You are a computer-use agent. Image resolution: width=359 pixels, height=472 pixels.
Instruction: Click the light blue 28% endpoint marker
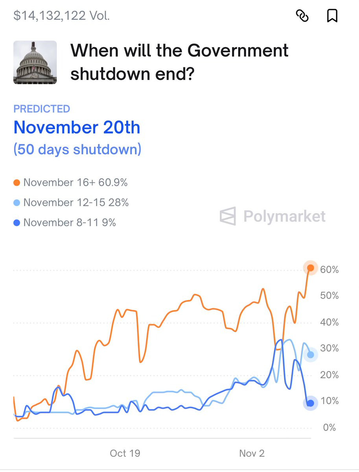(311, 355)
